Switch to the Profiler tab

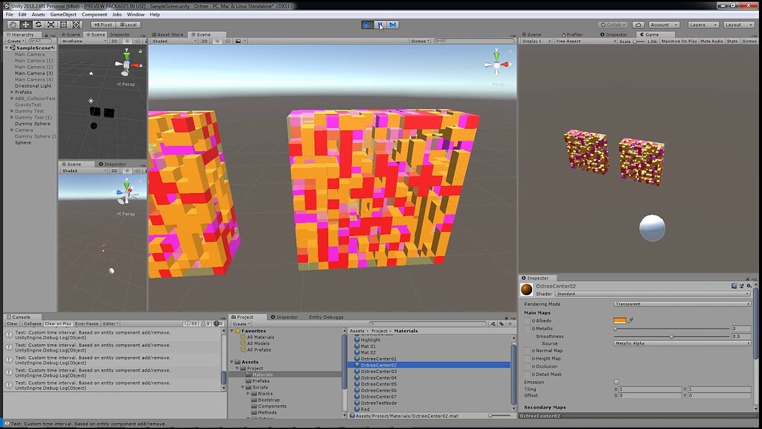(573, 34)
